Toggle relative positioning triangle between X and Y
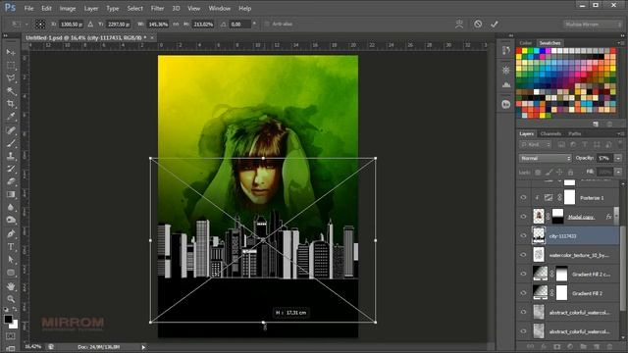The height and width of the screenshot is (353, 628). click(90, 24)
